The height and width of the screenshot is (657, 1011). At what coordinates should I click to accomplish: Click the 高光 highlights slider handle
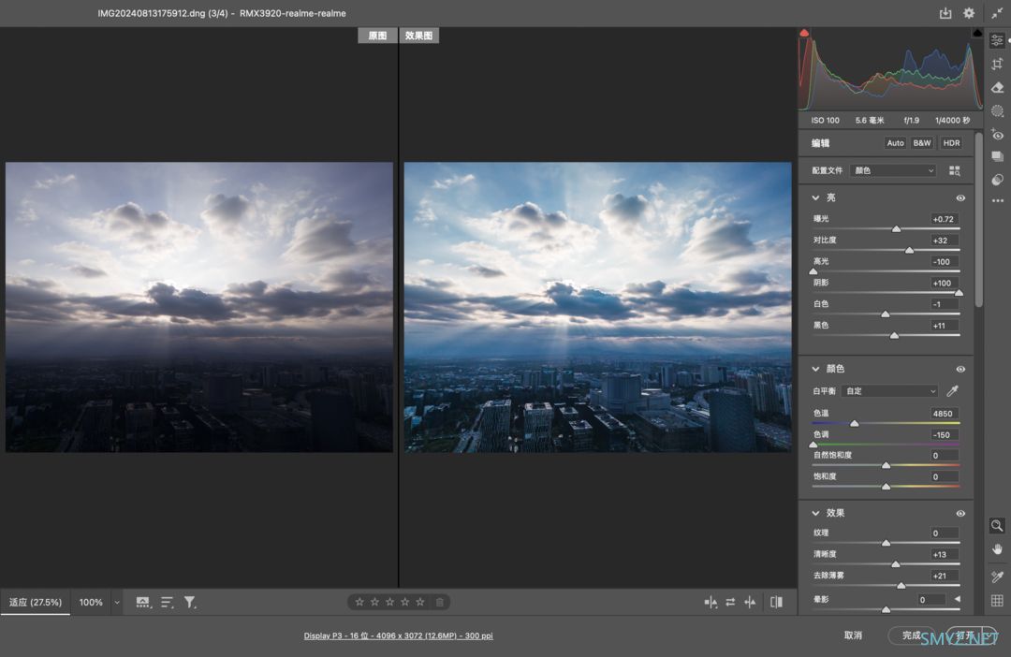coord(813,271)
